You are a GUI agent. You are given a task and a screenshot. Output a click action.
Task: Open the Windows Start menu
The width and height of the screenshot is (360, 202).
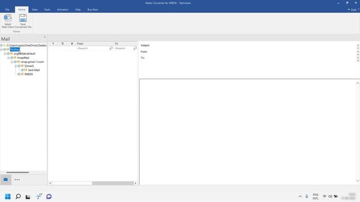(8, 196)
